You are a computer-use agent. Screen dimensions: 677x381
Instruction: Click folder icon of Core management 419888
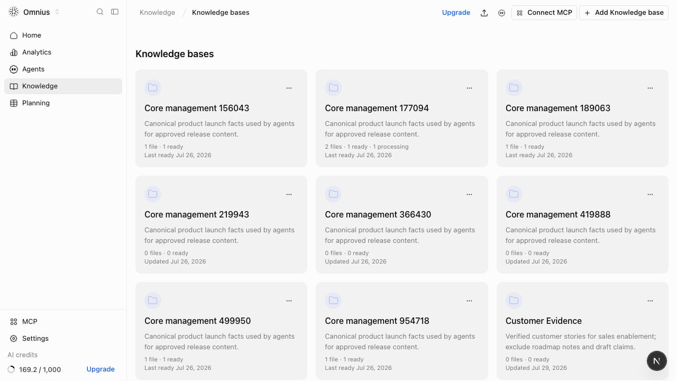tap(514, 194)
